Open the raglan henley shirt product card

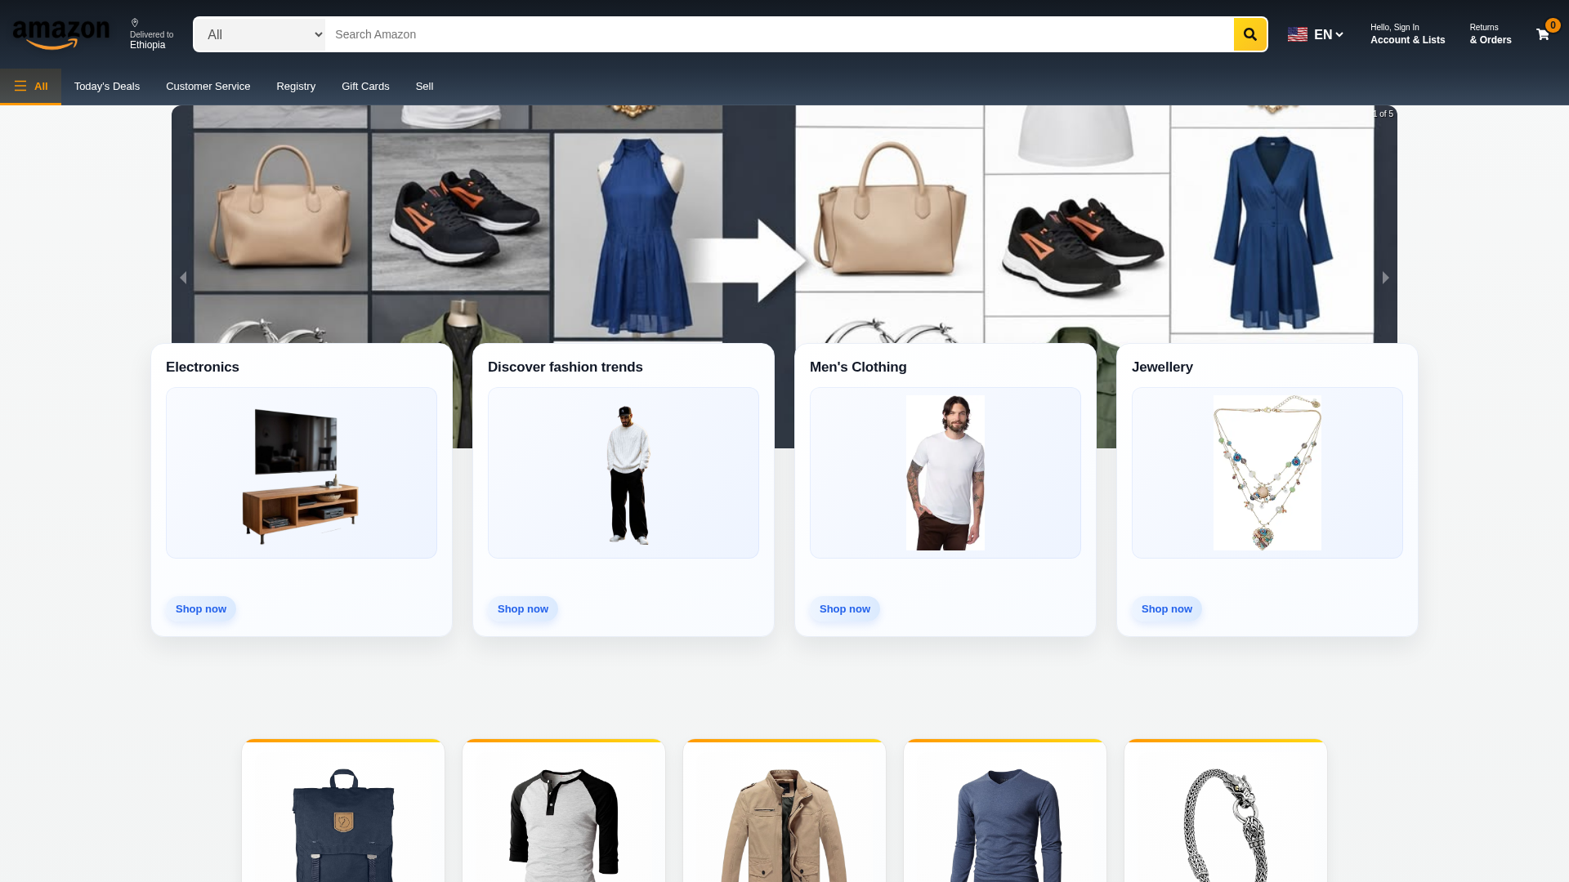564,811
